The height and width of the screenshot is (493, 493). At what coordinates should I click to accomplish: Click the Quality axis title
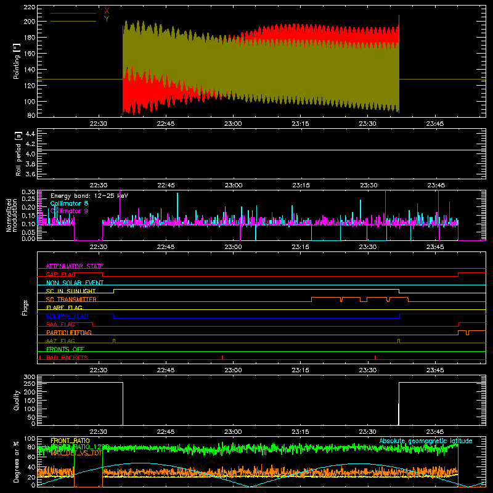17,400
